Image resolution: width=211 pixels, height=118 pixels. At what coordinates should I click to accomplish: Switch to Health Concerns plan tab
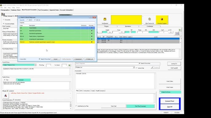point(100,91)
